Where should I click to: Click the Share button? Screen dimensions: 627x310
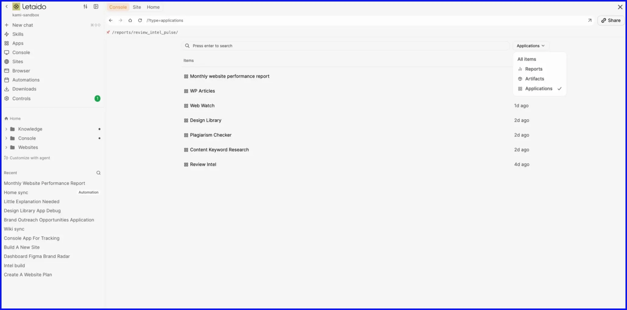tap(611, 20)
